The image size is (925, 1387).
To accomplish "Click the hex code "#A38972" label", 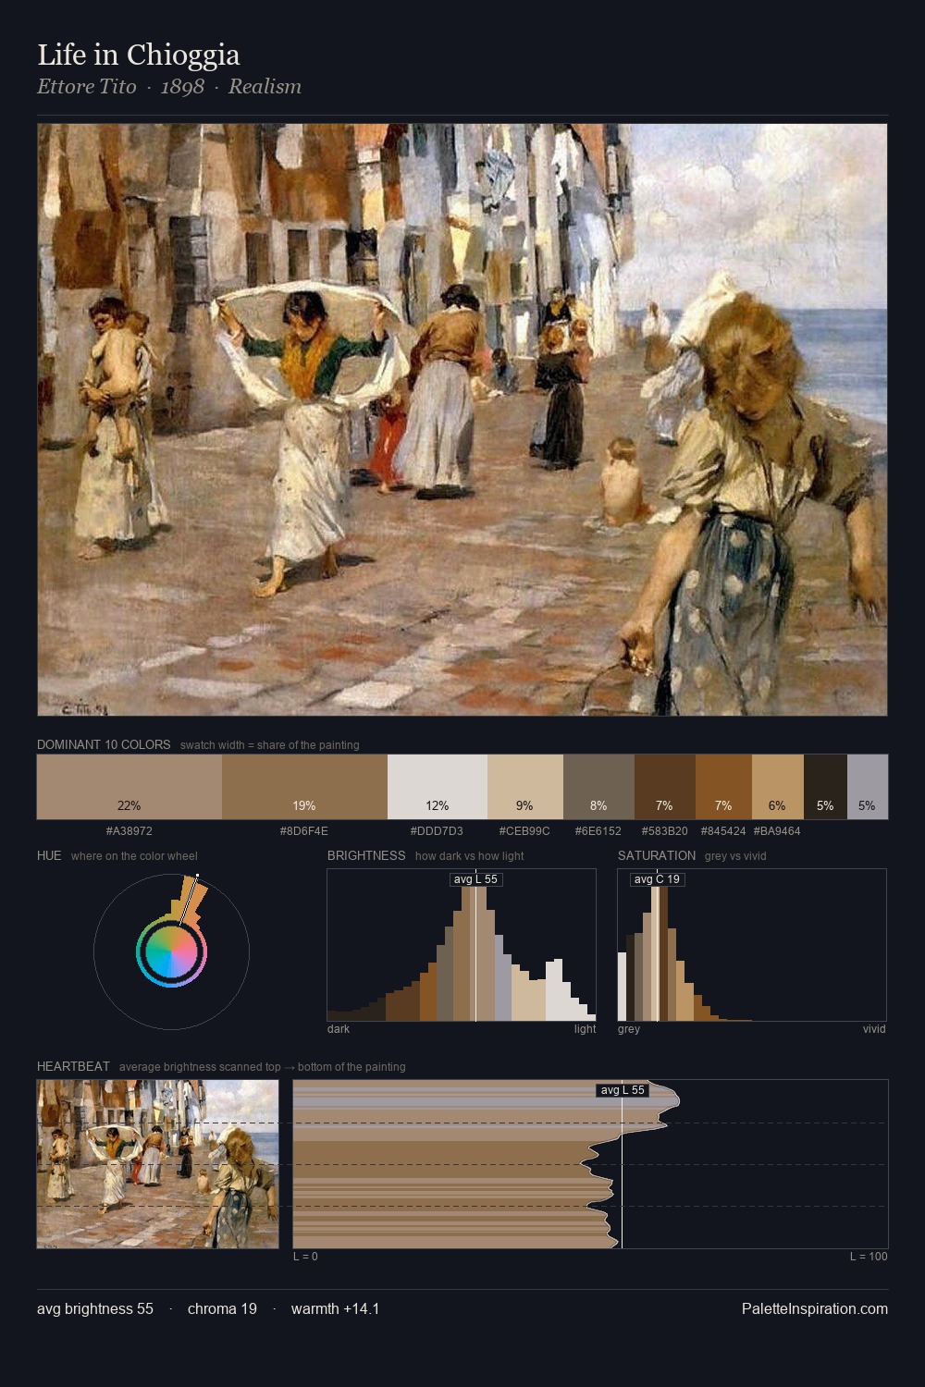I will [129, 830].
